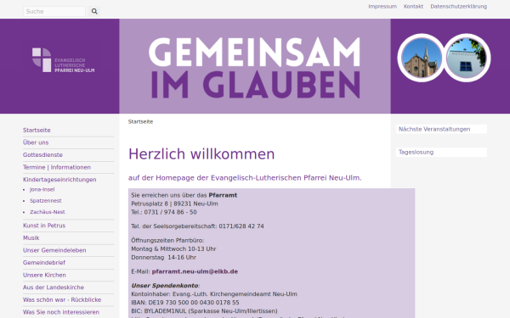The height and width of the screenshot is (318, 510).
Task: Open Aus der Landeskirche menu item
Action: [x=54, y=287]
